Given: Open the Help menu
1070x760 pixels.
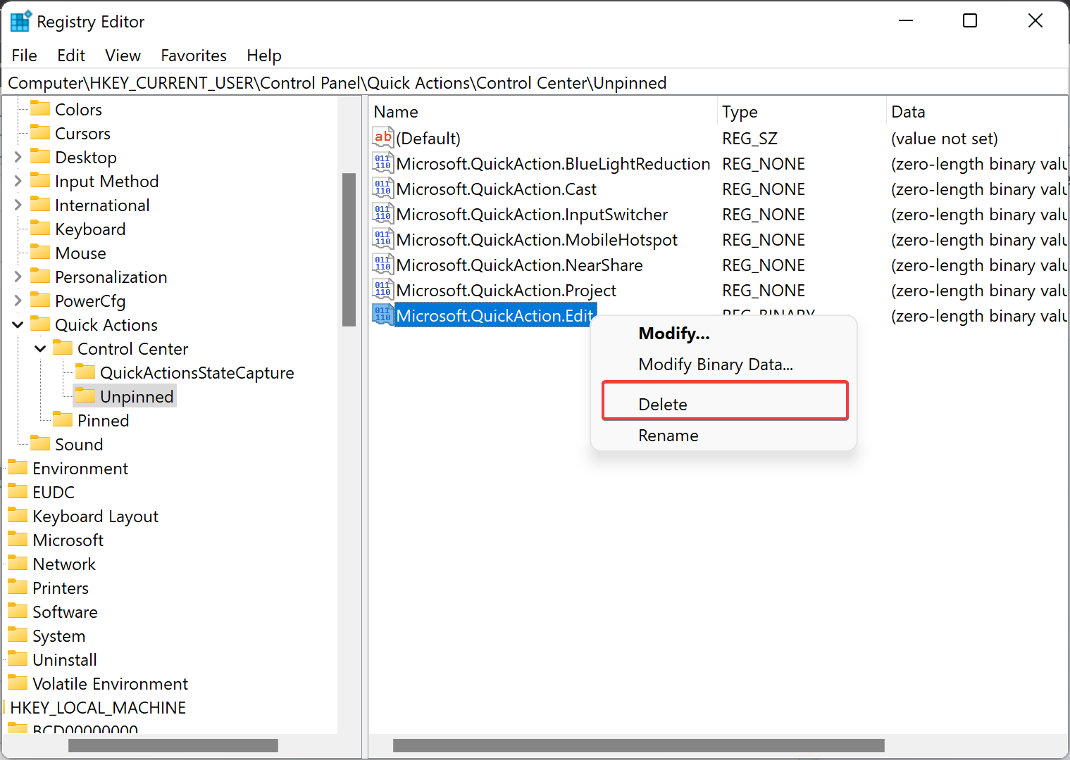Looking at the screenshot, I should click(x=264, y=56).
